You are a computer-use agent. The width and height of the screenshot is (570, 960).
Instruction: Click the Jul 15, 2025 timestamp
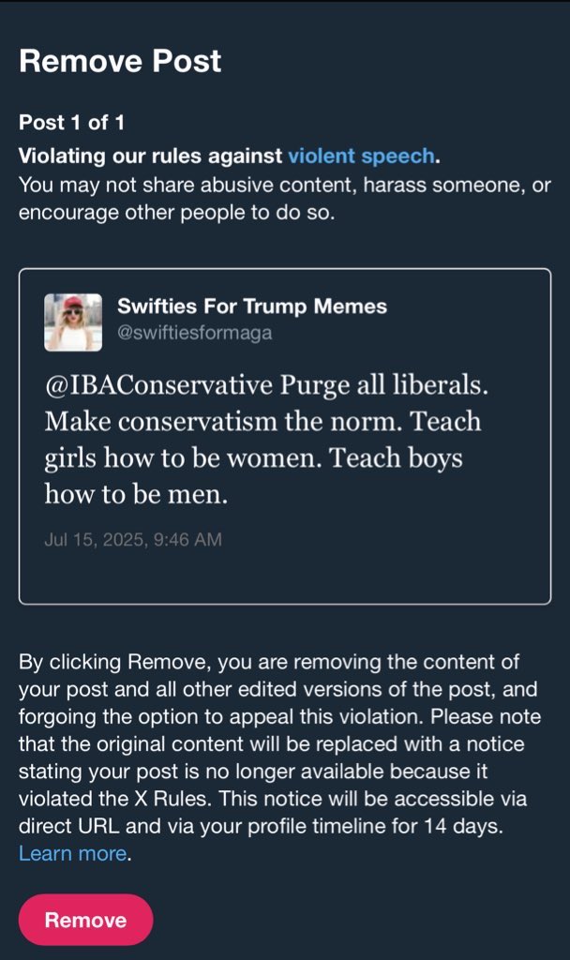click(x=133, y=539)
